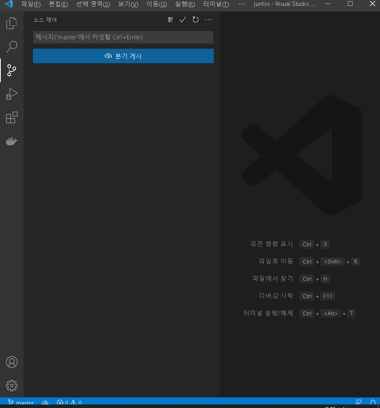Image resolution: width=380 pixels, height=408 pixels.
Task: Click the commit checkmark icon
Action: point(183,20)
